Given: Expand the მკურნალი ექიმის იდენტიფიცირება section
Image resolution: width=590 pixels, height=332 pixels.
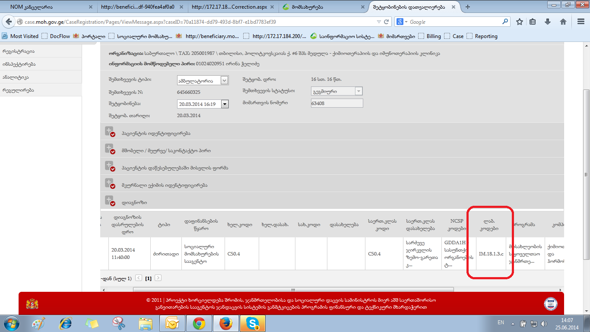Looking at the screenshot, I should tap(109, 183).
